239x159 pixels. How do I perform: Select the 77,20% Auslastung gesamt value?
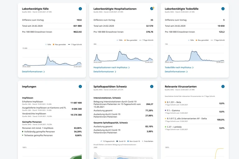pos(149,111)
